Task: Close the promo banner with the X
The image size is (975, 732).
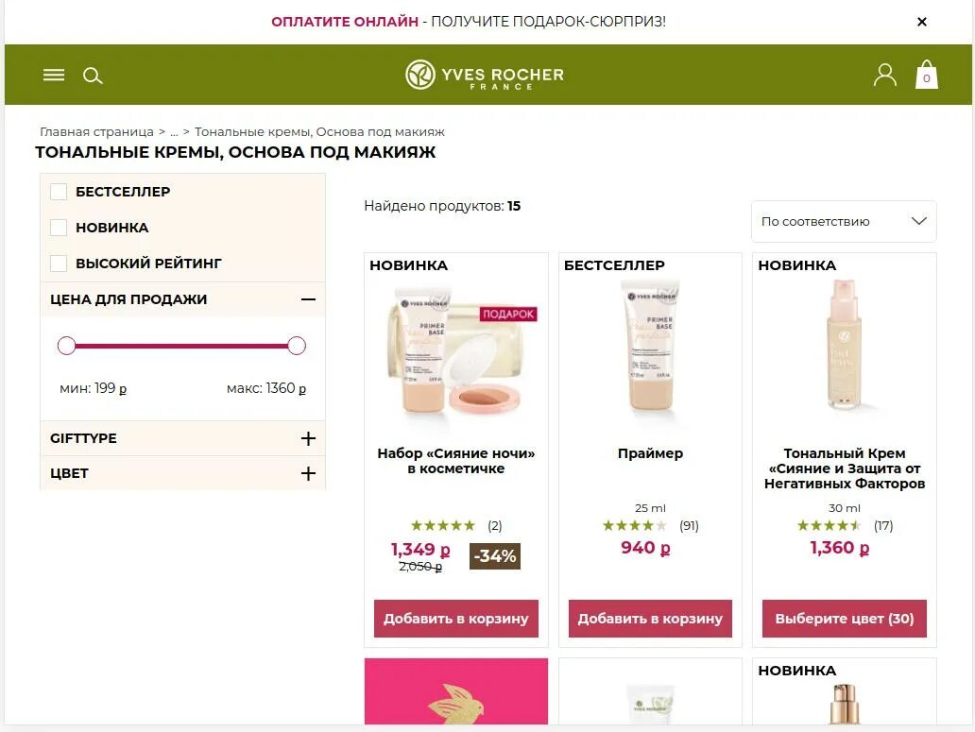Action: click(x=922, y=22)
